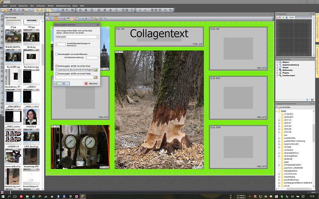The width and height of the screenshot is (319, 199).
Task: Open Task View on the taskbar
Action: coord(15,196)
